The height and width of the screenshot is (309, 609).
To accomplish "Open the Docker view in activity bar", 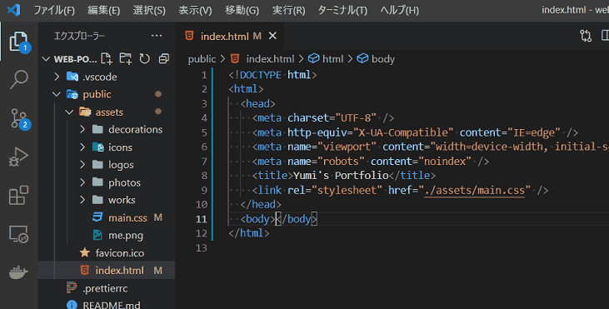I will coord(19,272).
